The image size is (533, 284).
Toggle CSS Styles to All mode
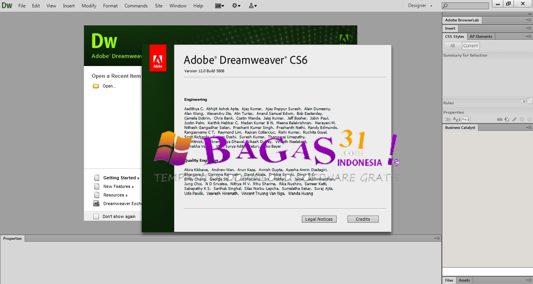point(452,46)
